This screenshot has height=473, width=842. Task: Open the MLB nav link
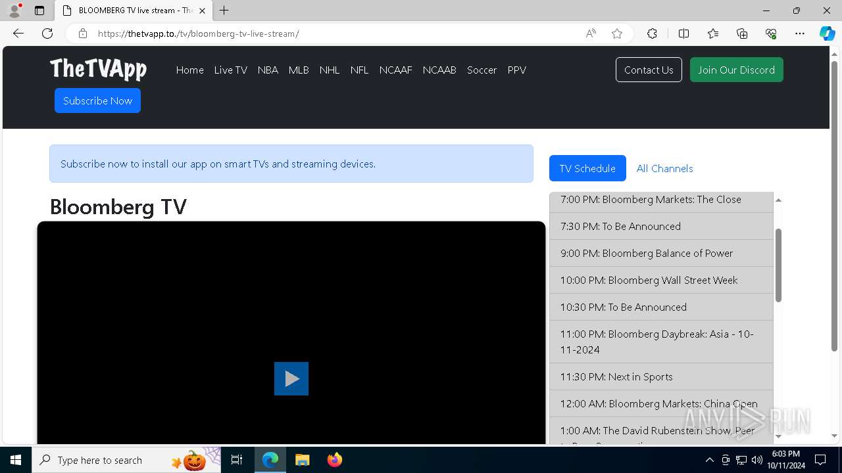(299, 70)
